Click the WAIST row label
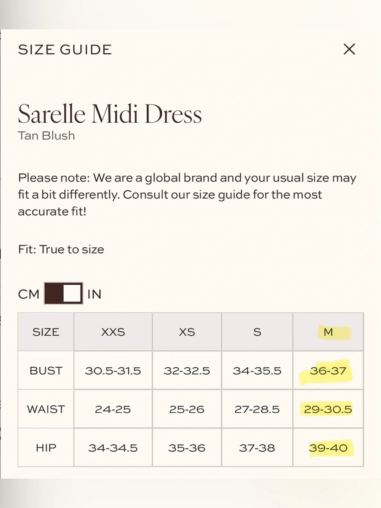381x508 pixels. coord(46,409)
